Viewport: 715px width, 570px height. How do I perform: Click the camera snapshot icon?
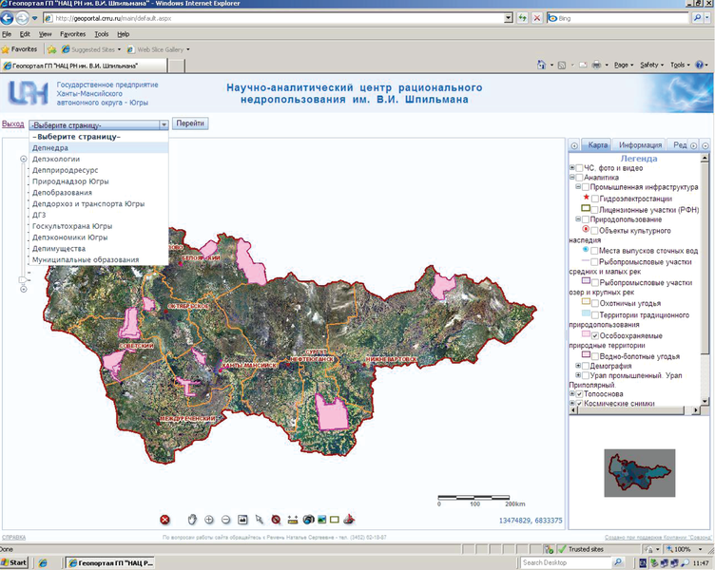(x=309, y=520)
